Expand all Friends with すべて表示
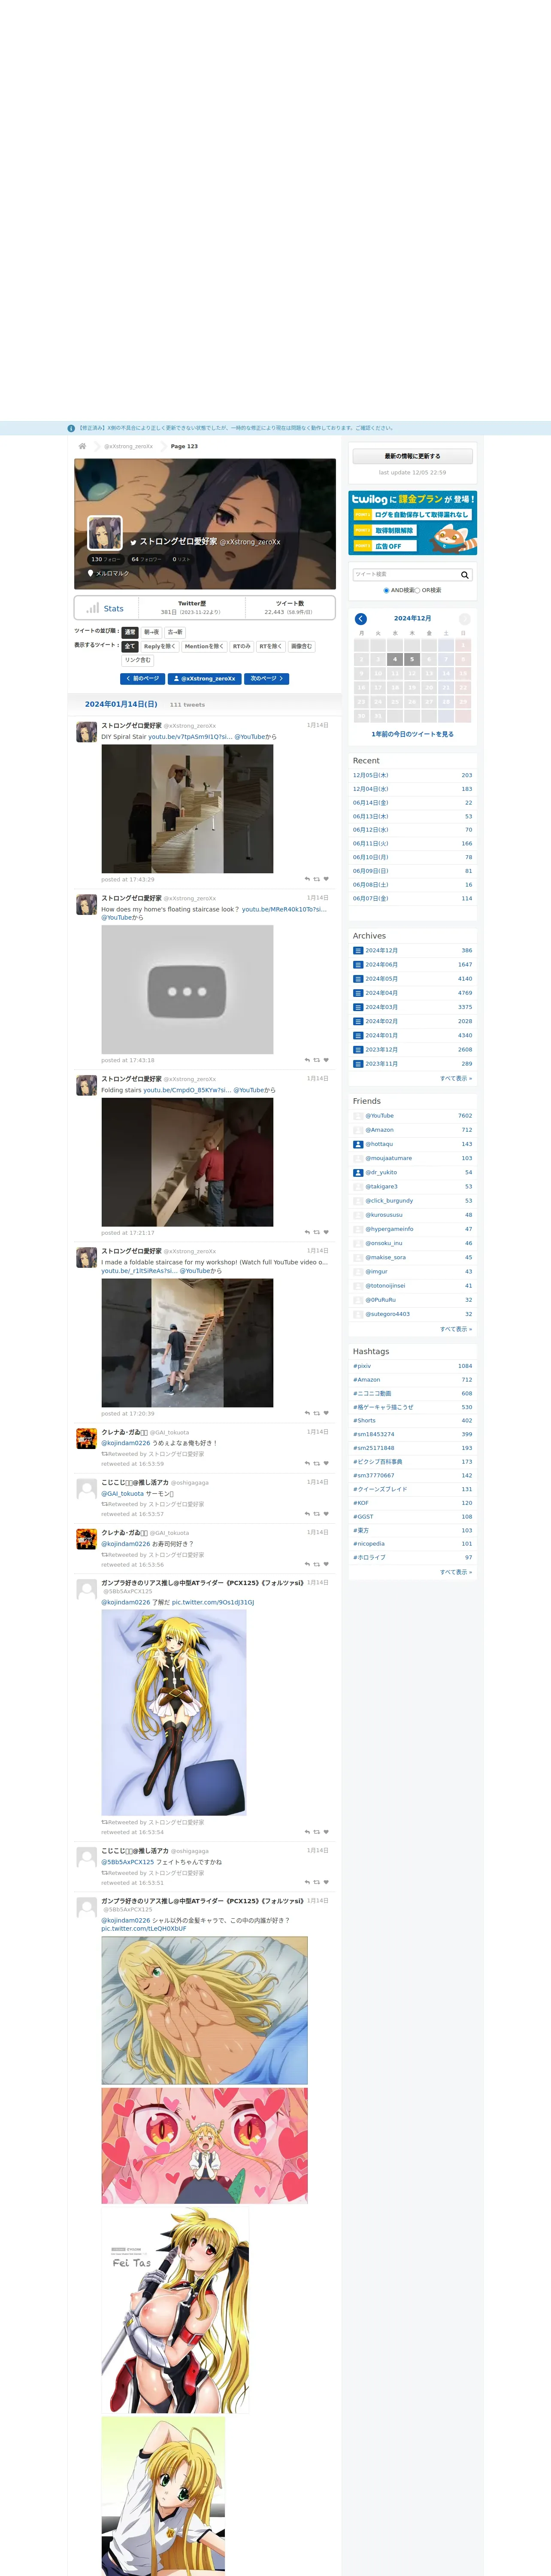 pos(456,1329)
